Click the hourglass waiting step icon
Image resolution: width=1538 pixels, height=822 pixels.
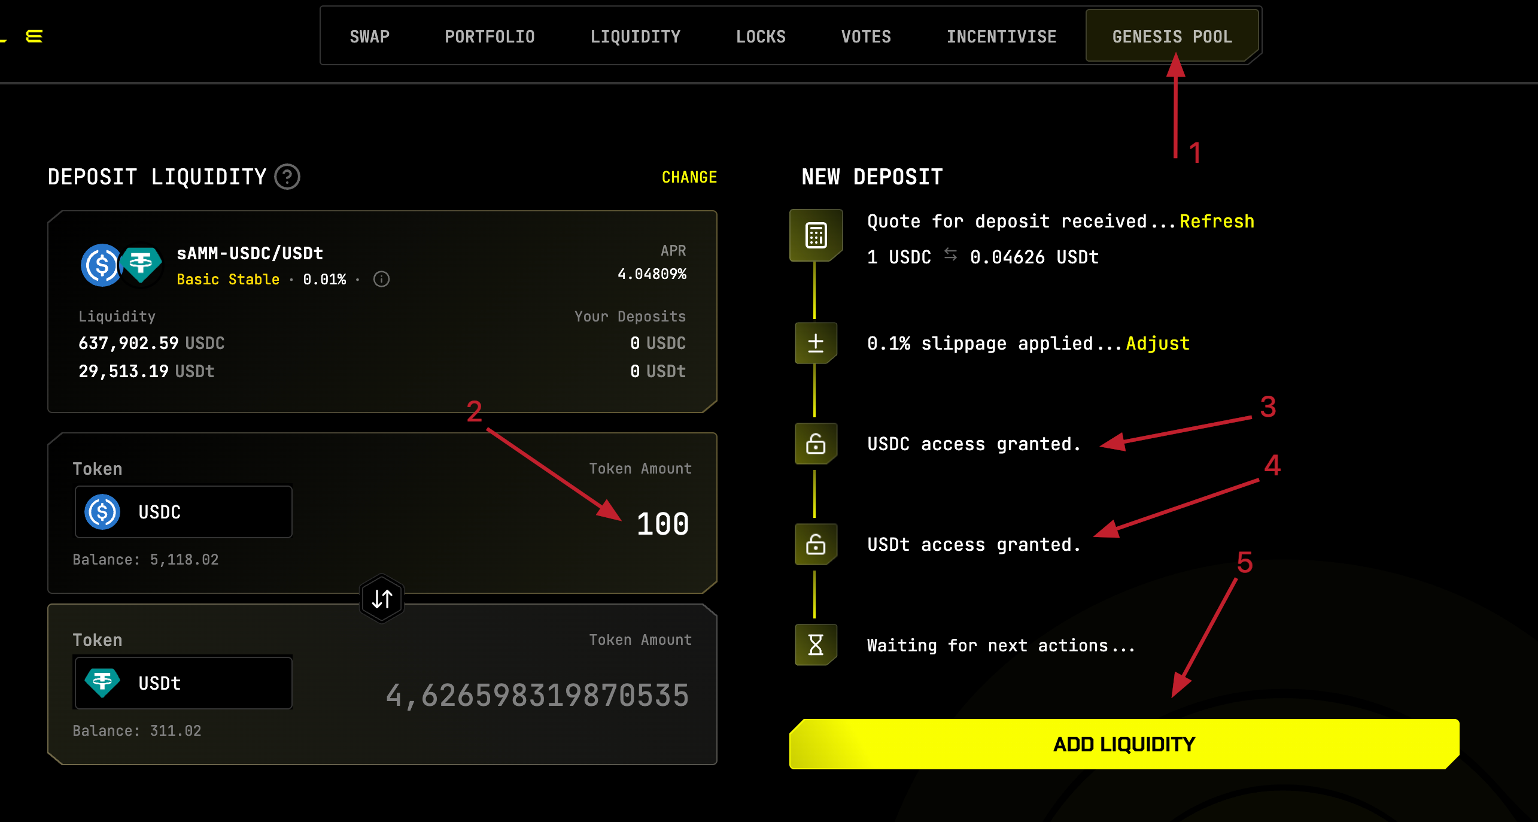[816, 645]
